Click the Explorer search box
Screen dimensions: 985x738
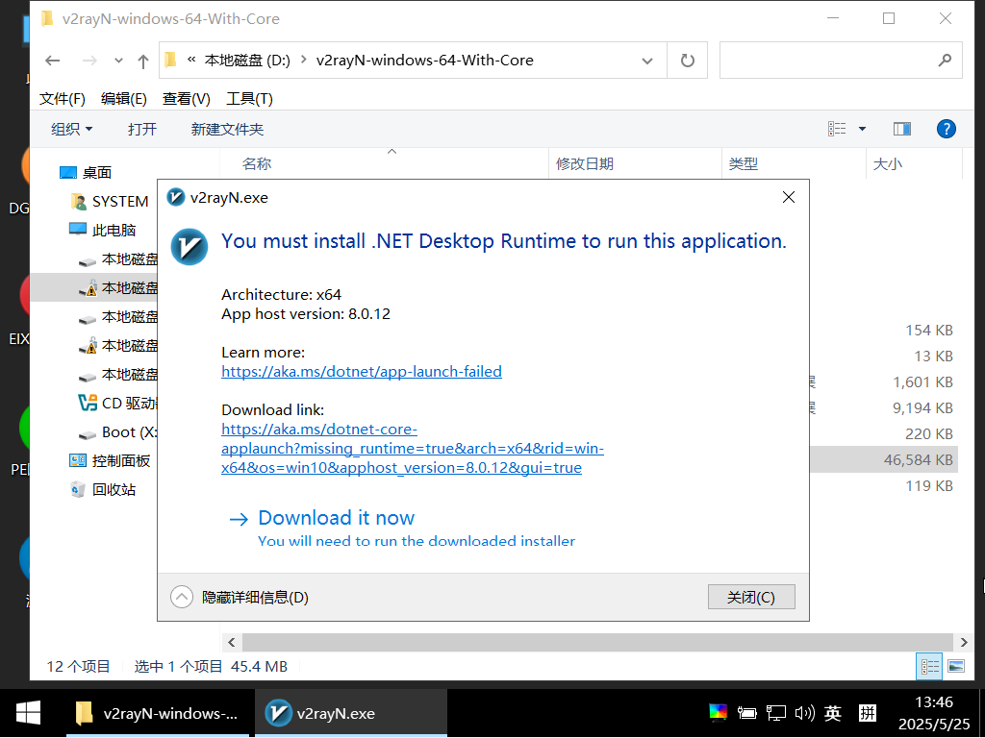(841, 61)
